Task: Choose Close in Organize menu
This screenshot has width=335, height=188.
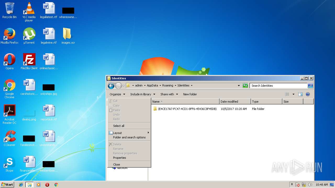Action: (x=129, y=164)
